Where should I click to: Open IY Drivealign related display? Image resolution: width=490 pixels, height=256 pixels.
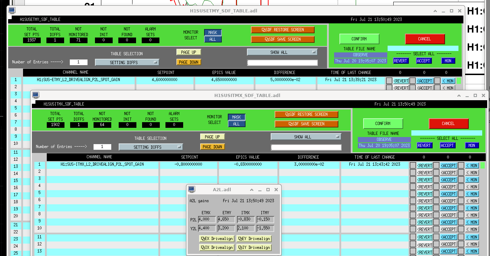coord(254,248)
